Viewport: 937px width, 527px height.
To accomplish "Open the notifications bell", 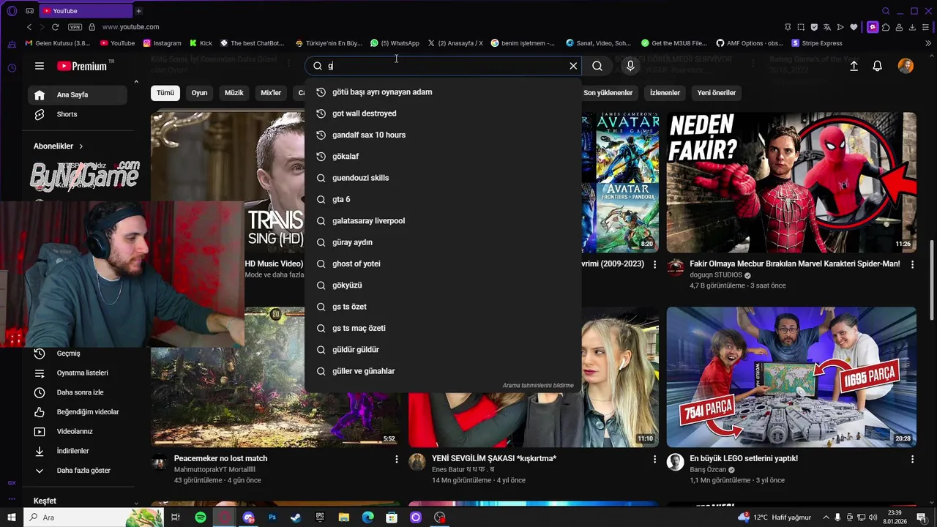I will point(877,66).
